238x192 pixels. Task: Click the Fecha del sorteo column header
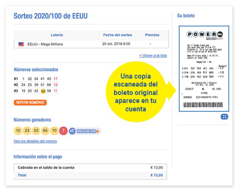pos(117,35)
